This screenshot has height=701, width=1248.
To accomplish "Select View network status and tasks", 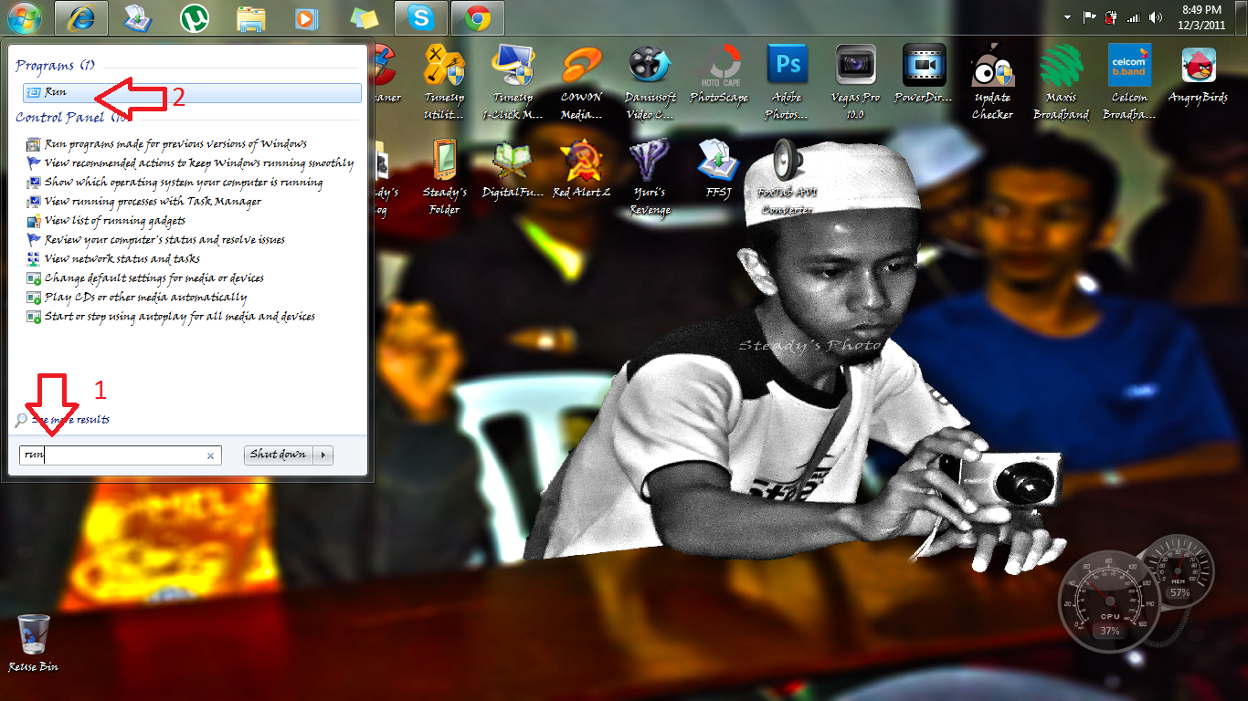I will point(113,259).
